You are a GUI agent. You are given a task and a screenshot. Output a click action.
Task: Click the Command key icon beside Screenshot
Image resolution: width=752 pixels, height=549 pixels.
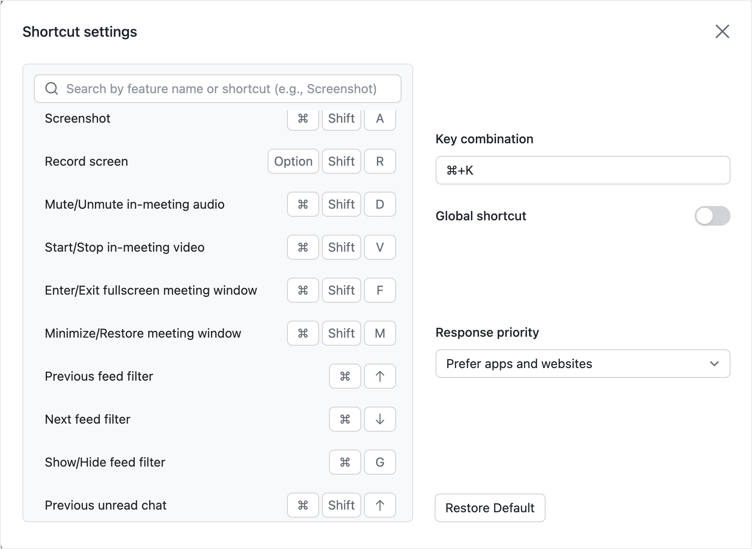(x=303, y=119)
